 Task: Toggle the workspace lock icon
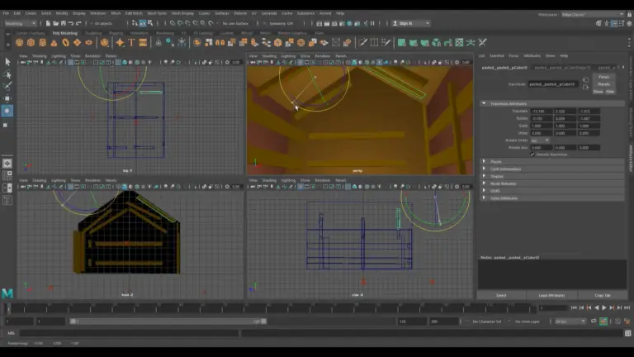(x=630, y=14)
